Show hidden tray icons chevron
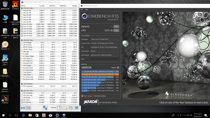 click(x=178, y=115)
